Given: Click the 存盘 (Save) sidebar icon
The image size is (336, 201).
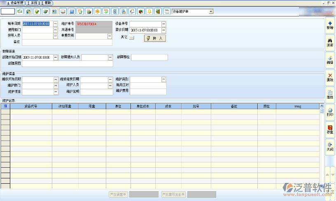Looking at the screenshot, I should [x=330, y=129].
